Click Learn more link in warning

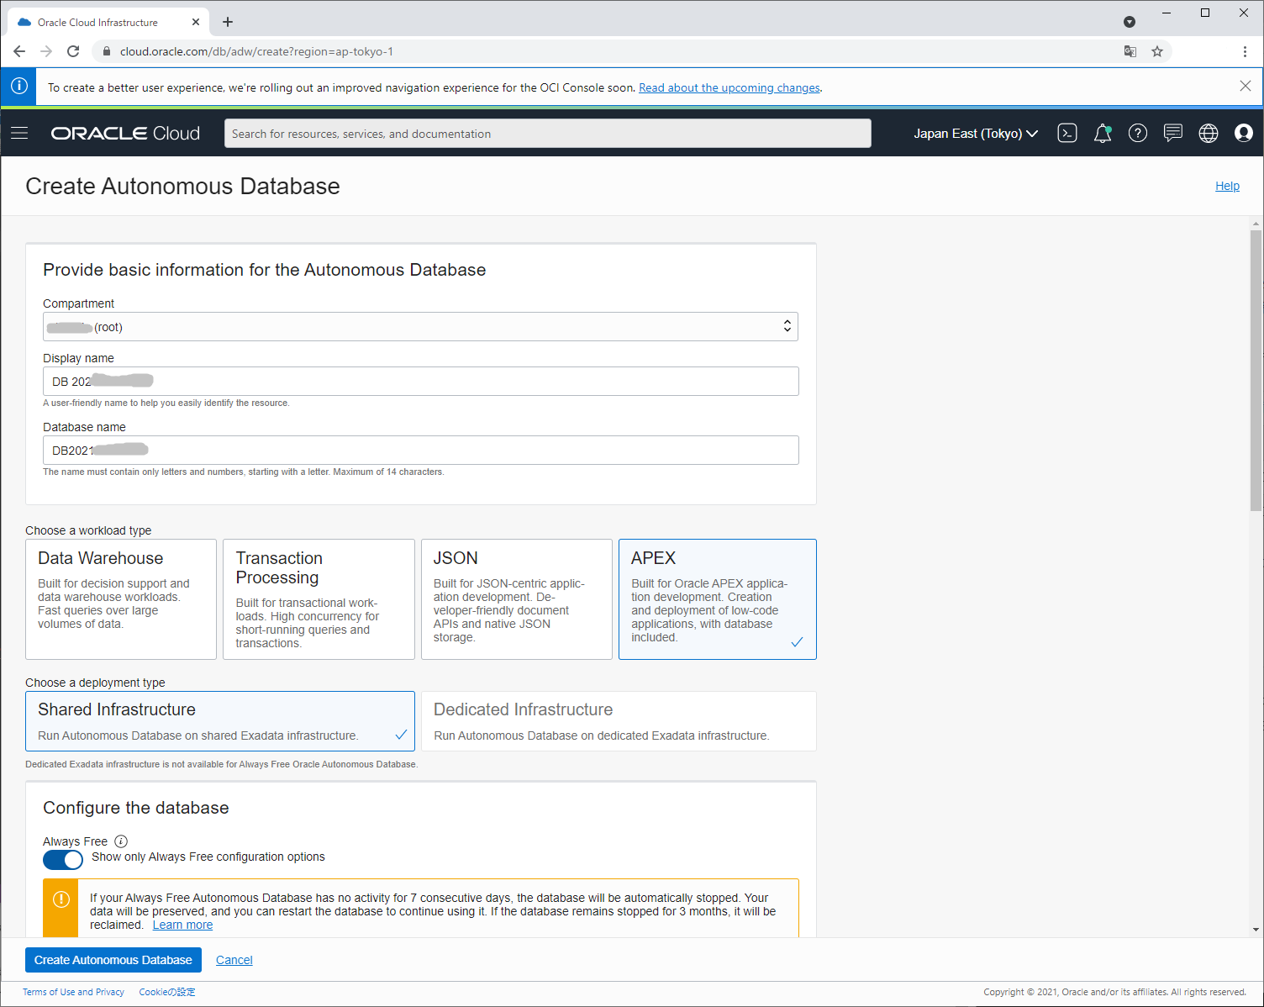pyautogui.click(x=182, y=925)
